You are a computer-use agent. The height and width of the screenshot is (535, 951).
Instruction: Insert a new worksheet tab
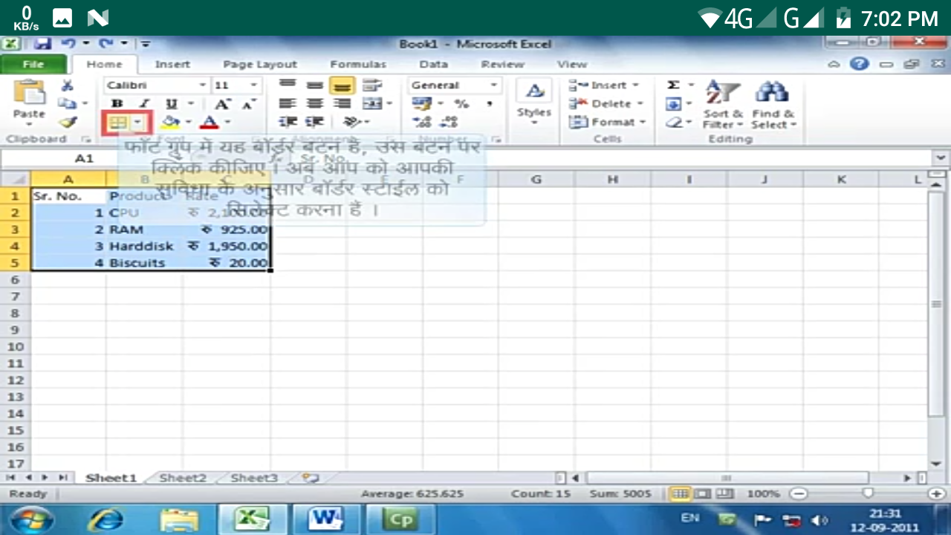tap(311, 478)
